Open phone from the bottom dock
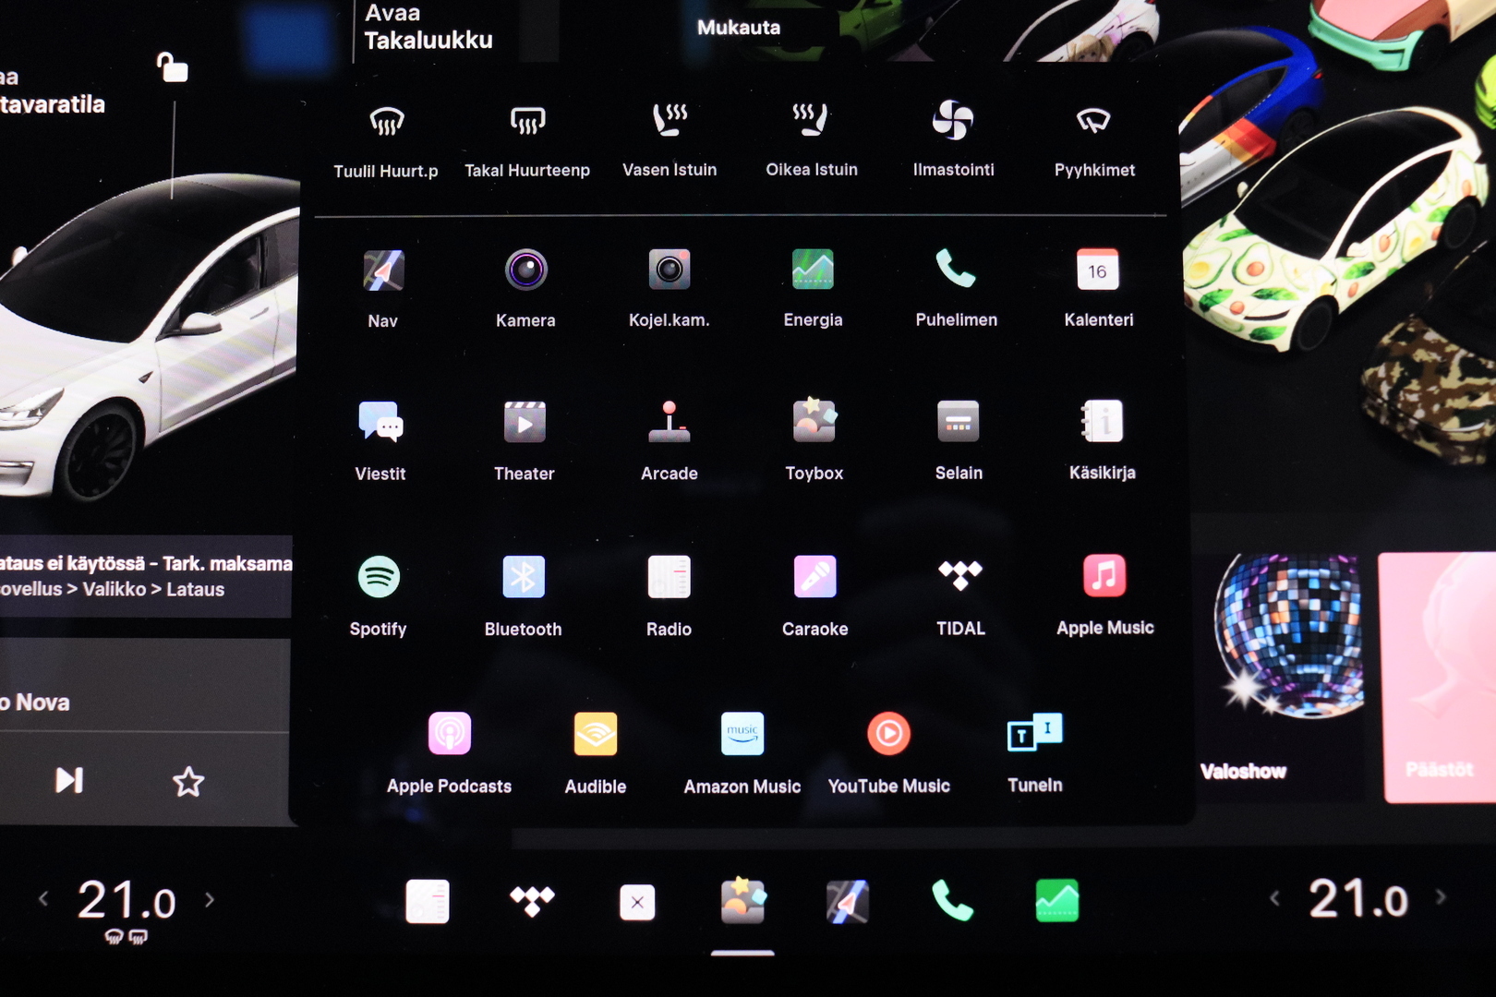Image resolution: width=1496 pixels, height=997 pixels. coord(952,901)
